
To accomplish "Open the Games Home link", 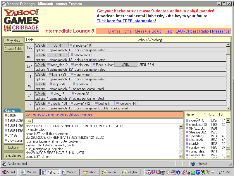I will point(120,31).
